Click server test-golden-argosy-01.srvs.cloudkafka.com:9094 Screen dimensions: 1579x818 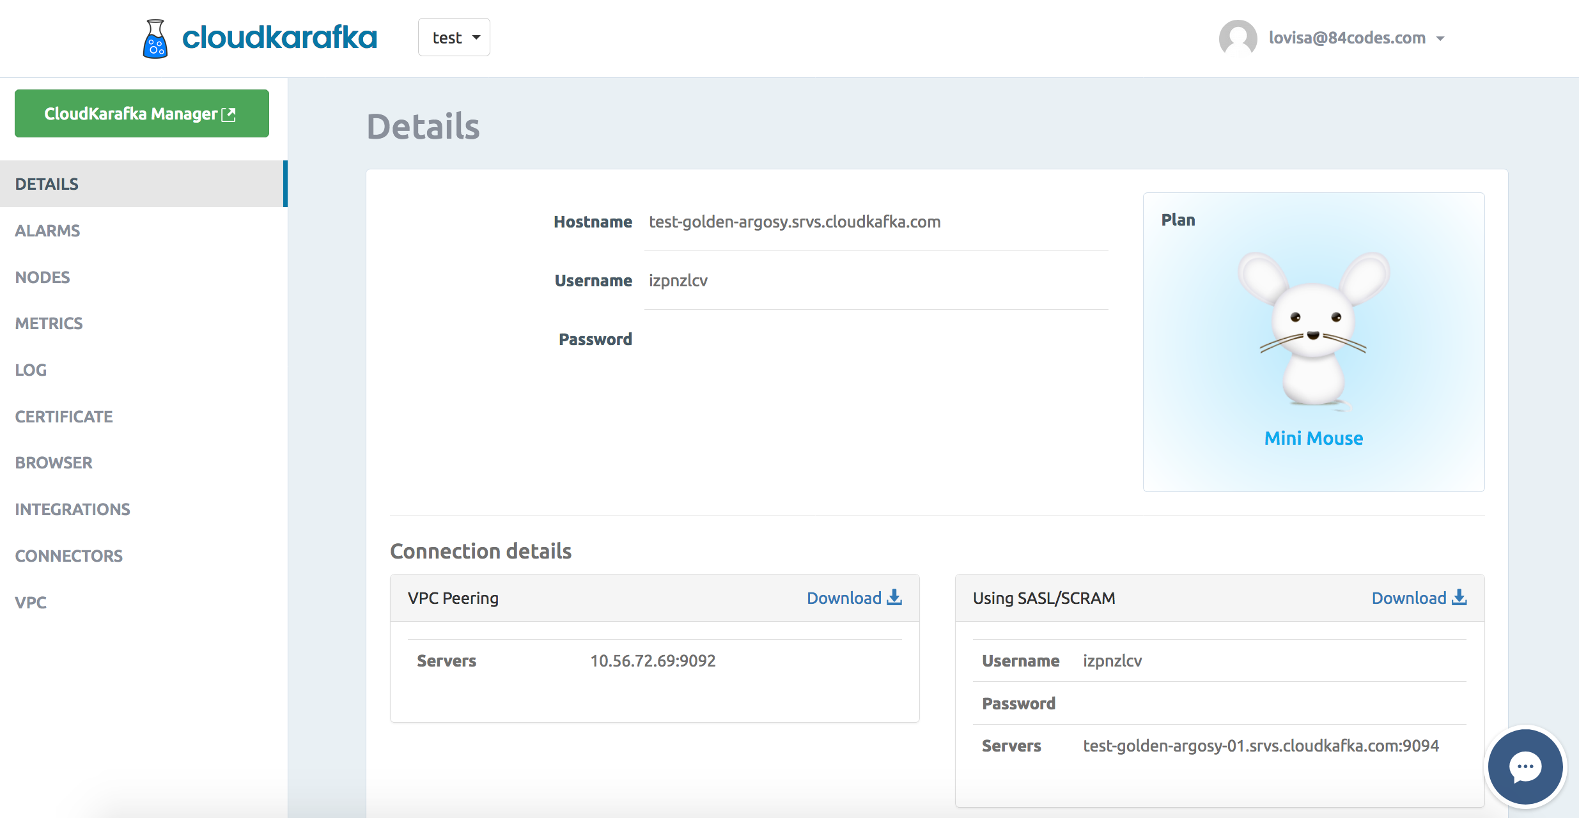[1261, 746]
